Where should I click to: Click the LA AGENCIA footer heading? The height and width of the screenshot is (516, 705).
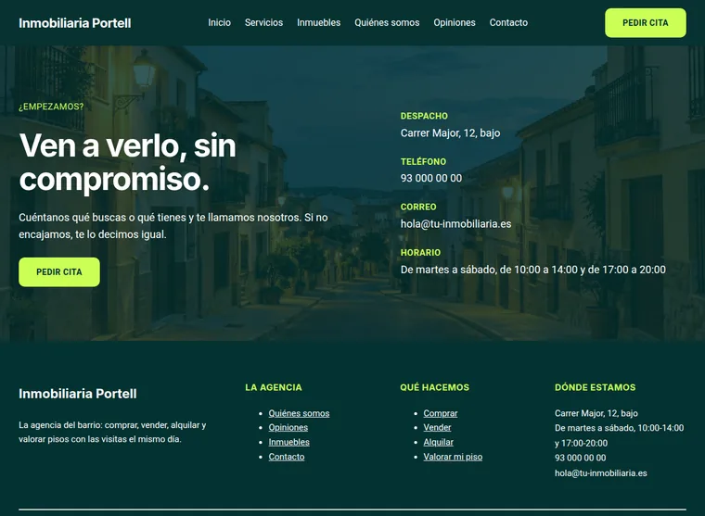click(274, 387)
